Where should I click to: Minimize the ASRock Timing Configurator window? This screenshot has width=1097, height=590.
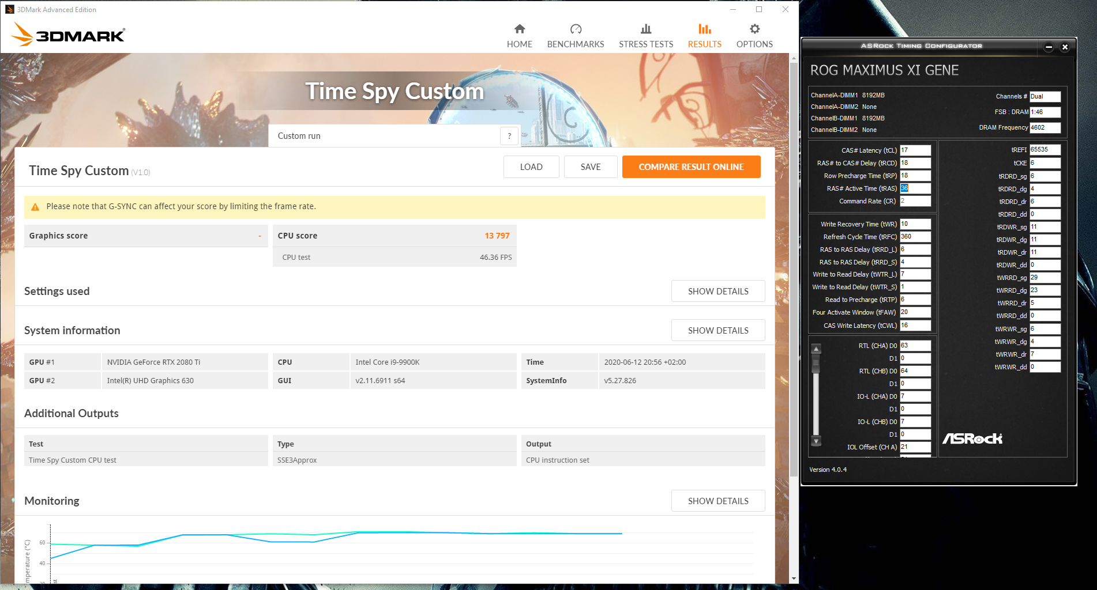[x=1049, y=47]
